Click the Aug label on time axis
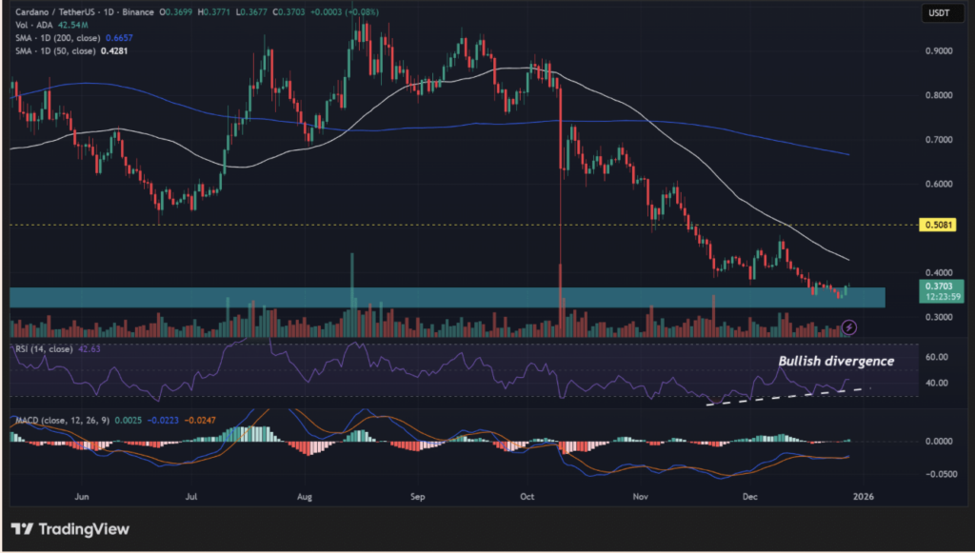The height and width of the screenshot is (553, 975). pos(305,496)
